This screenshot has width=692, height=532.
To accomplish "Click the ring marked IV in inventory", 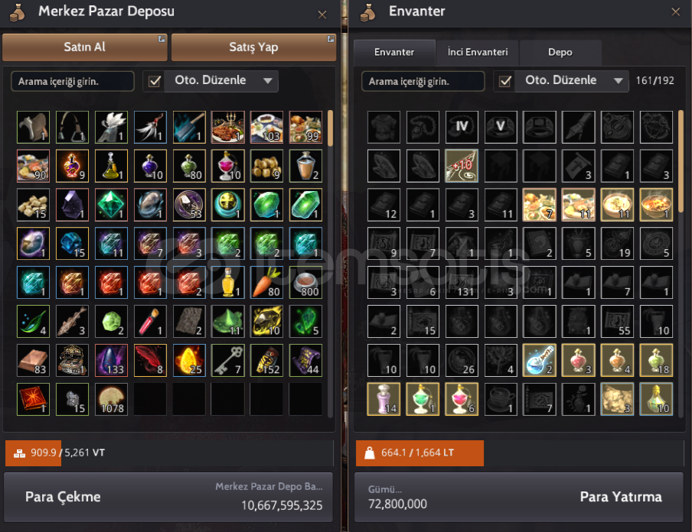I will coord(462,127).
